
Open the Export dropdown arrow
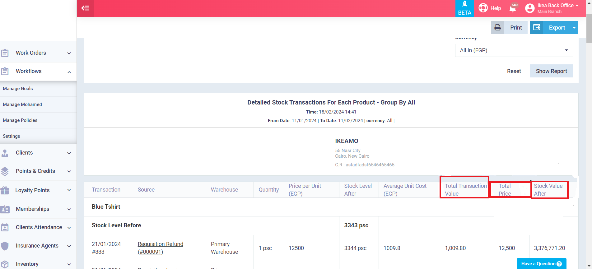point(574,27)
